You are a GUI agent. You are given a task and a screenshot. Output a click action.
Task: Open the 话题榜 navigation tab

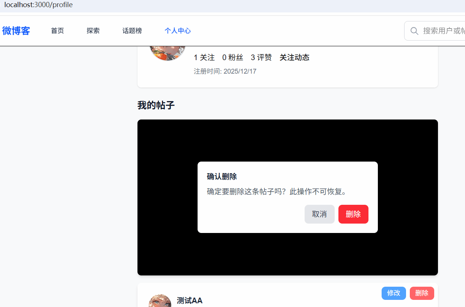[x=132, y=31]
